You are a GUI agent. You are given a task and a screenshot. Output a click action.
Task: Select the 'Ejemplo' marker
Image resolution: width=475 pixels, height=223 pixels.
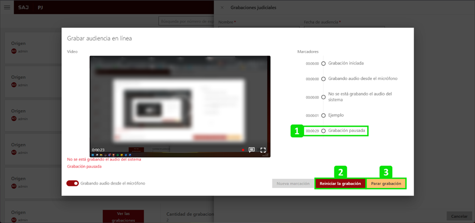(323, 115)
